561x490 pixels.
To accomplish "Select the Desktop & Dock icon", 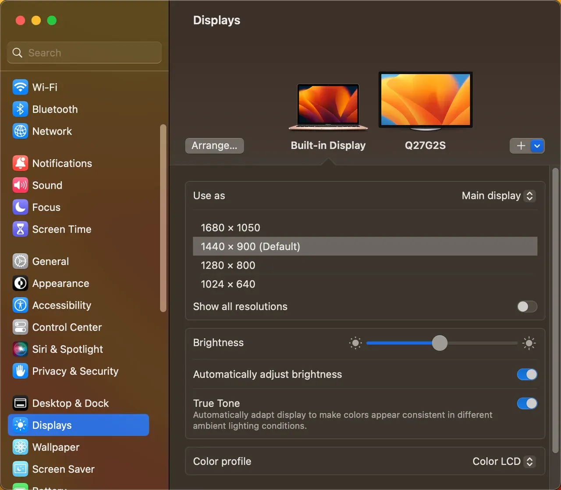I will click(20, 403).
